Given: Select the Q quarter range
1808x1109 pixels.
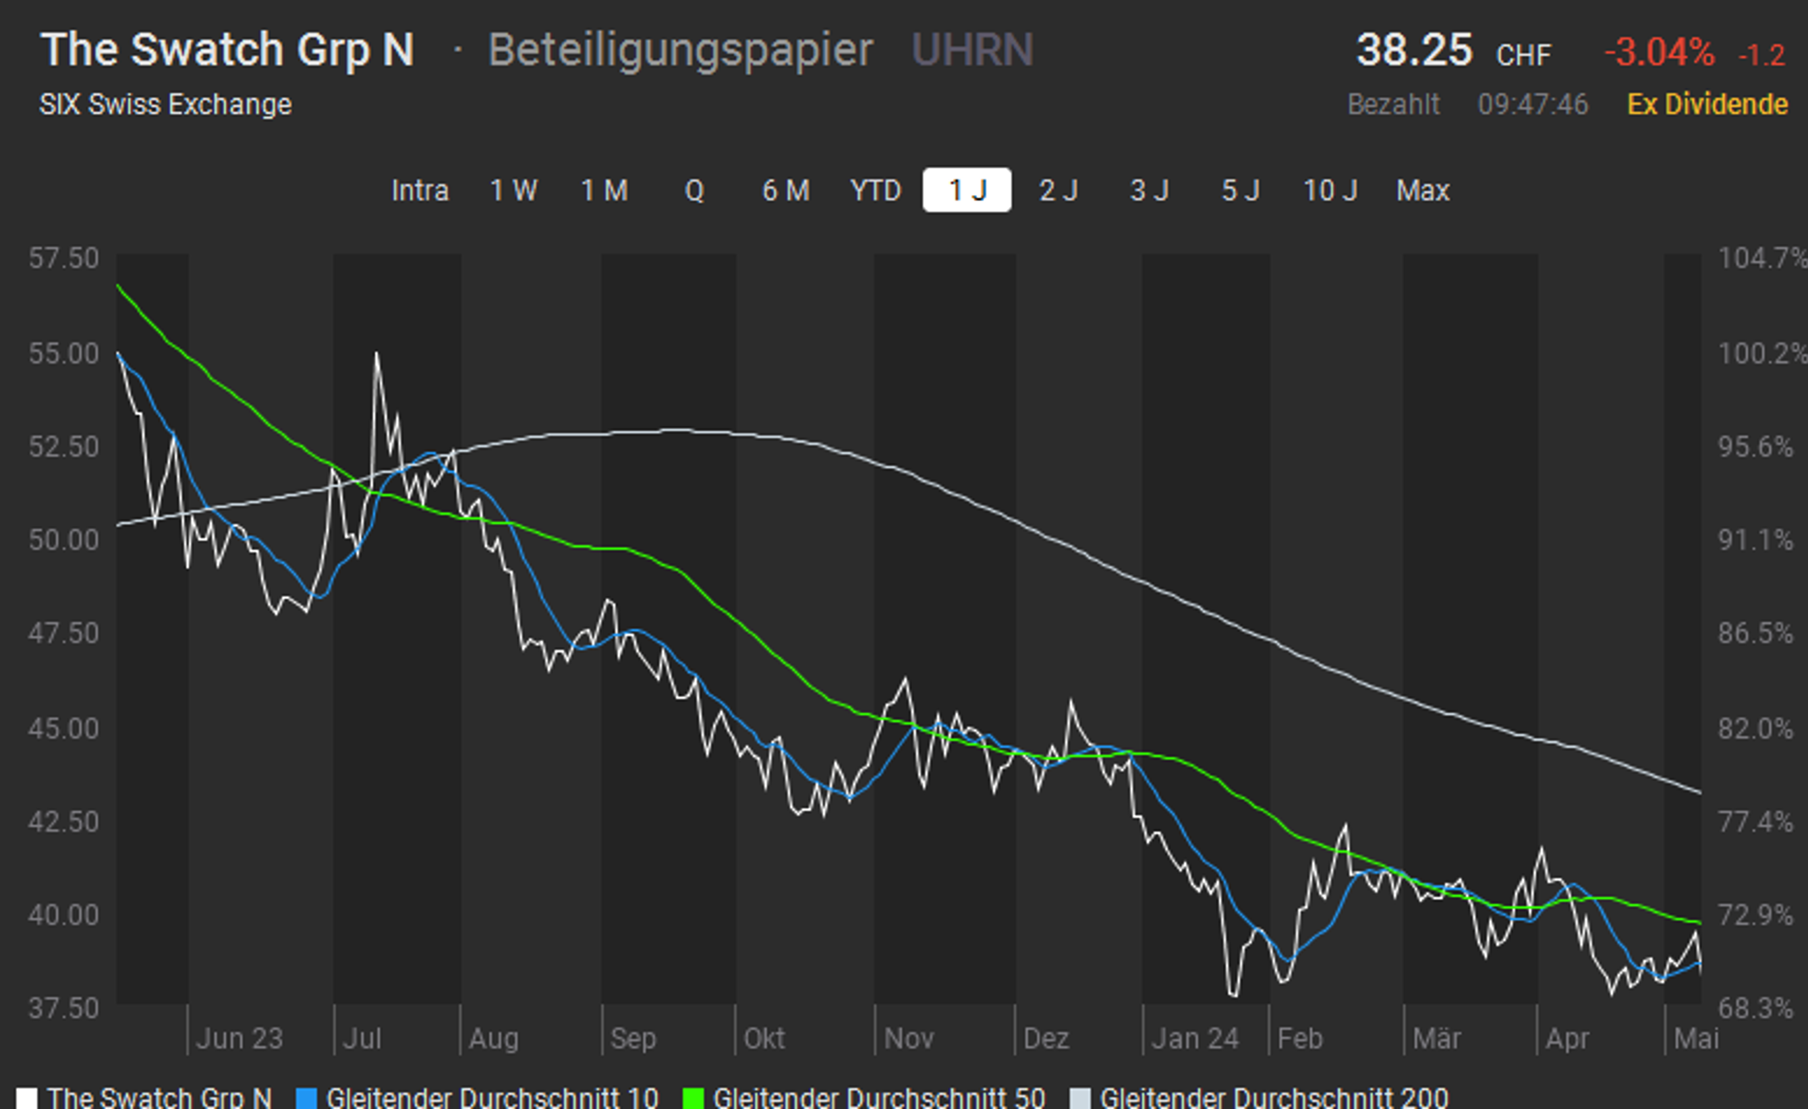Looking at the screenshot, I should pos(694,191).
